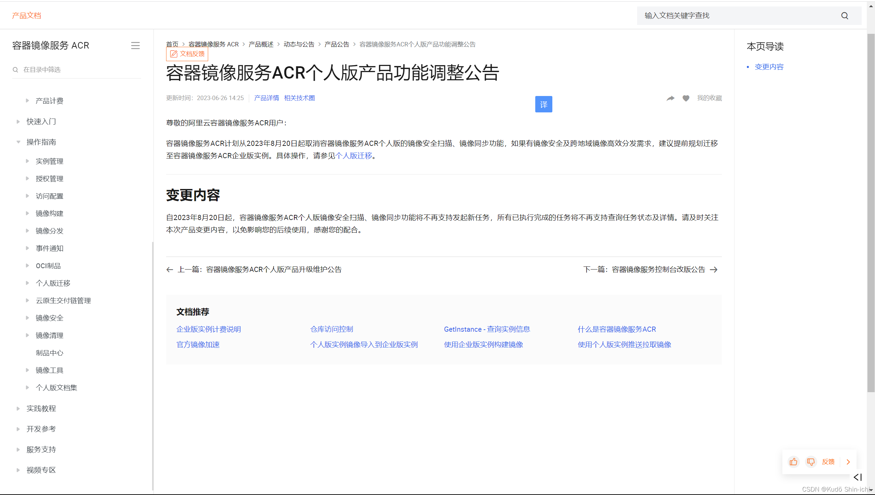Click the search magnifier icon in header
Viewport: 875px width, 495px height.
click(845, 16)
